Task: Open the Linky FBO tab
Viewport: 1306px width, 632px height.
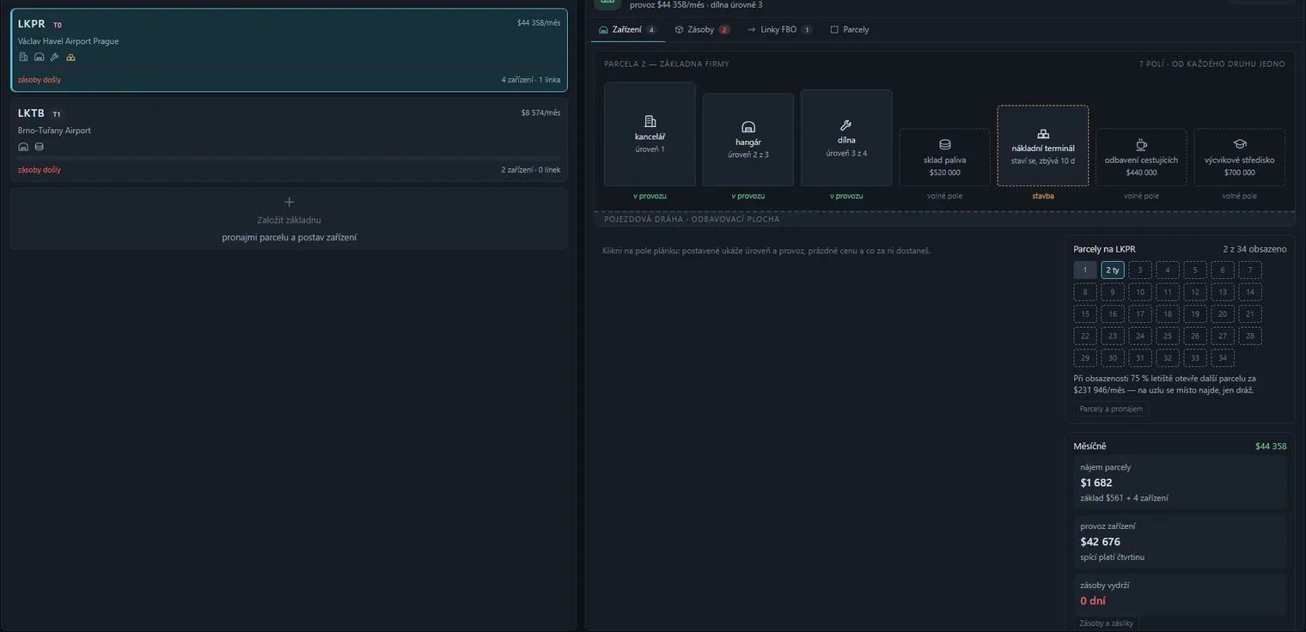Action: (x=779, y=29)
